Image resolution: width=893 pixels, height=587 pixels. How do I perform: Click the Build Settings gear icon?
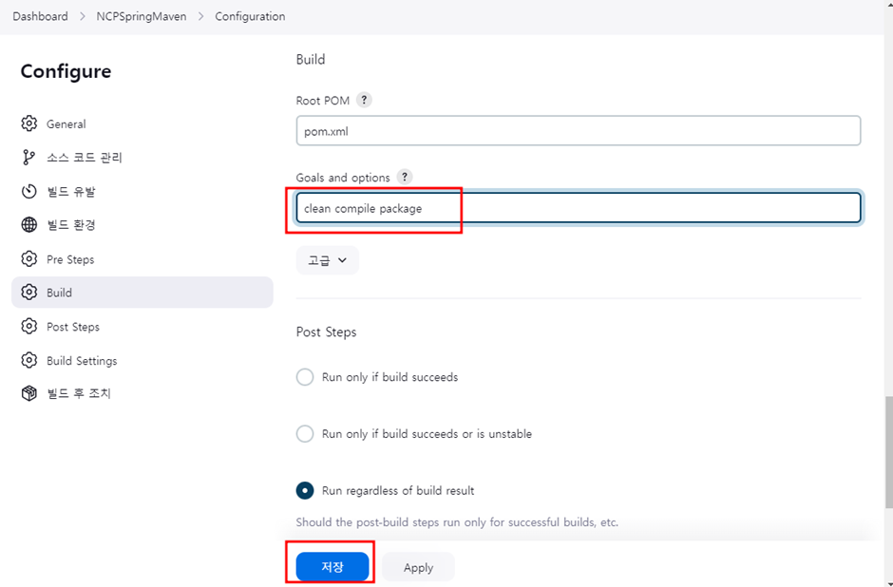(29, 360)
